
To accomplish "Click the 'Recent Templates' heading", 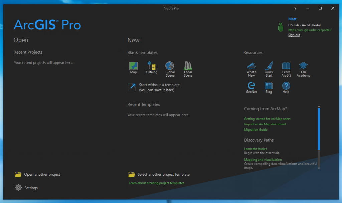I will click(144, 104).
